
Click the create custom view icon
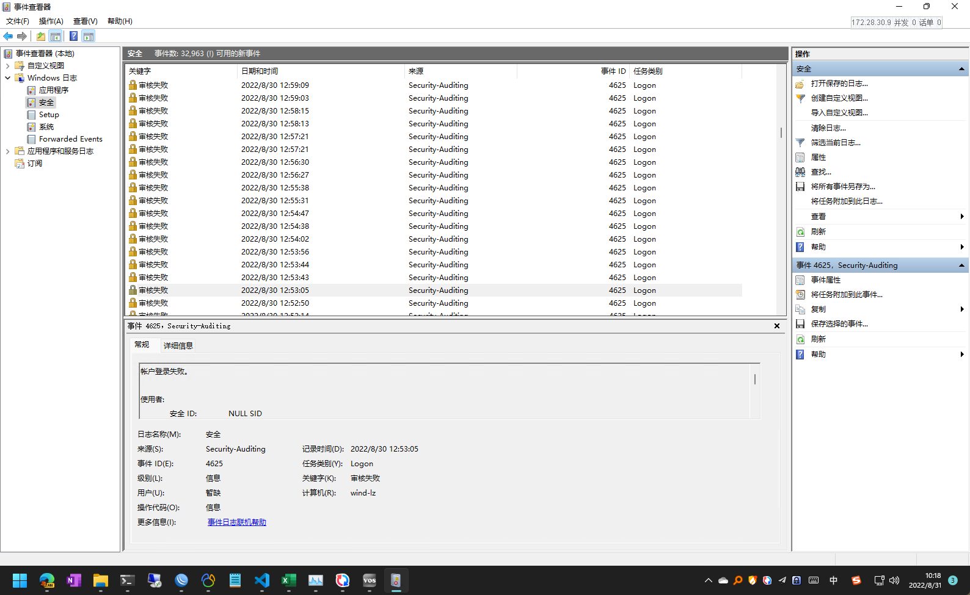(800, 98)
